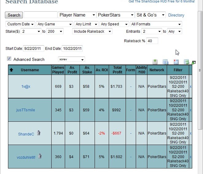203x174 pixels.
Task: Open the Directory link
Action: tap(176, 15)
